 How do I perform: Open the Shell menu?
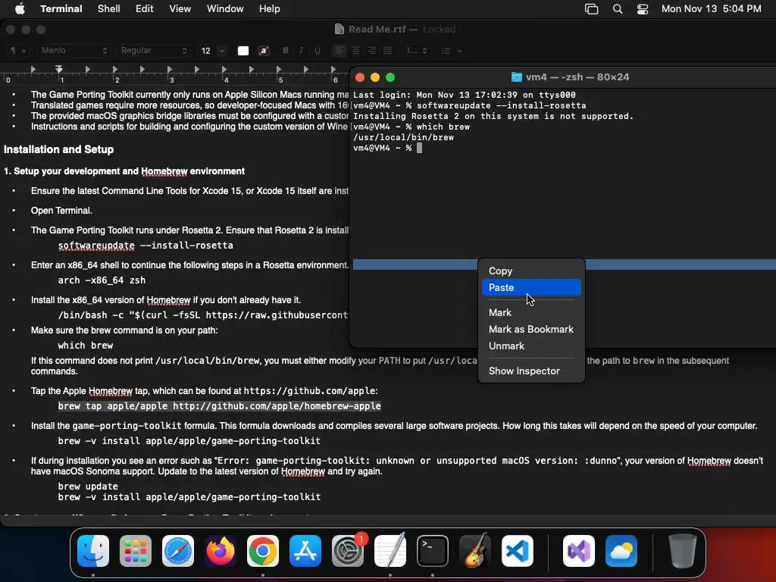[x=108, y=8]
